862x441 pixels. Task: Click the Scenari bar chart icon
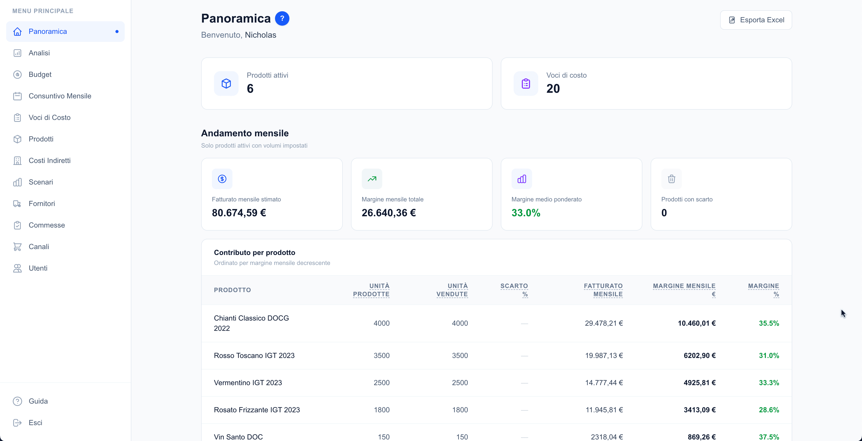[17, 182]
